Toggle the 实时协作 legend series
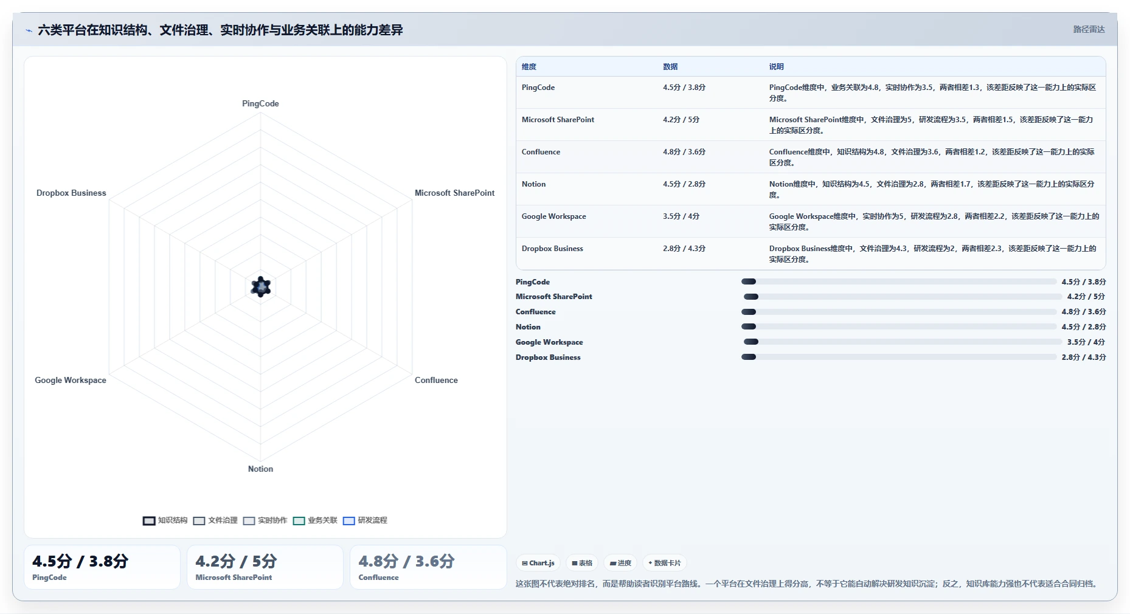The width and height of the screenshot is (1130, 614). [265, 520]
